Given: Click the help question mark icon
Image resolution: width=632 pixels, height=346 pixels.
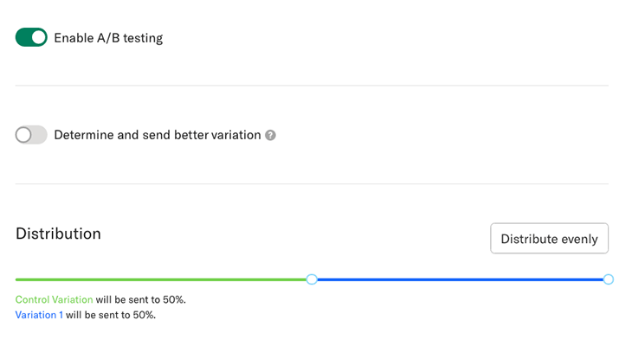Looking at the screenshot, I should tap(271, 135).
